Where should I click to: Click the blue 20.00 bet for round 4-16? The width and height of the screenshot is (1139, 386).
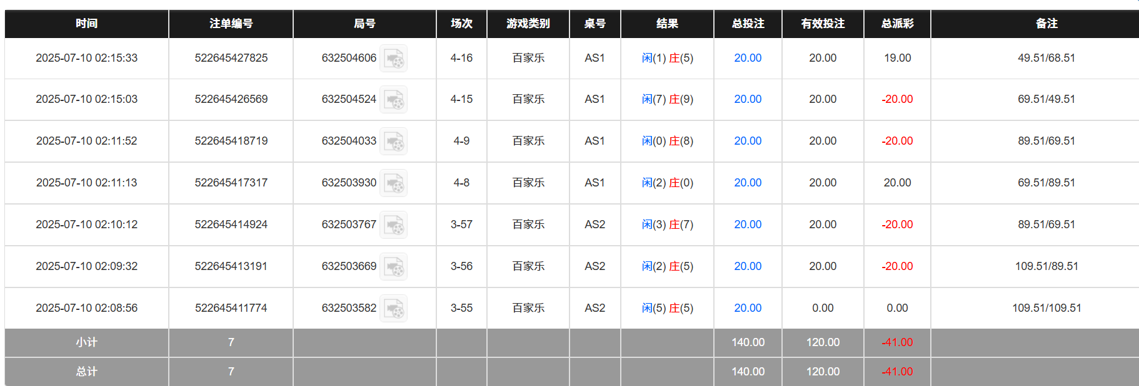click(x=747, y=57)
